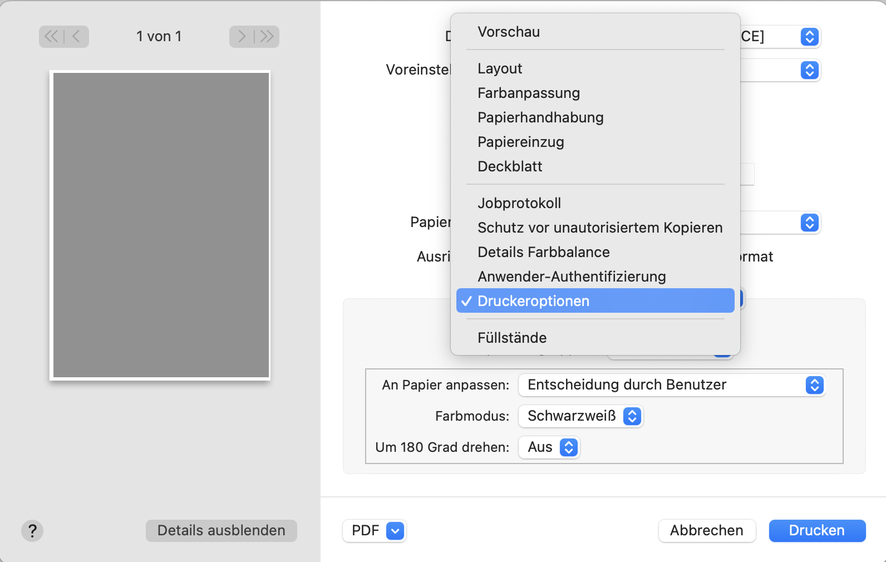The image size is (886, 562).
Task: Jump to last page in preview
Action: pos(267,37)
